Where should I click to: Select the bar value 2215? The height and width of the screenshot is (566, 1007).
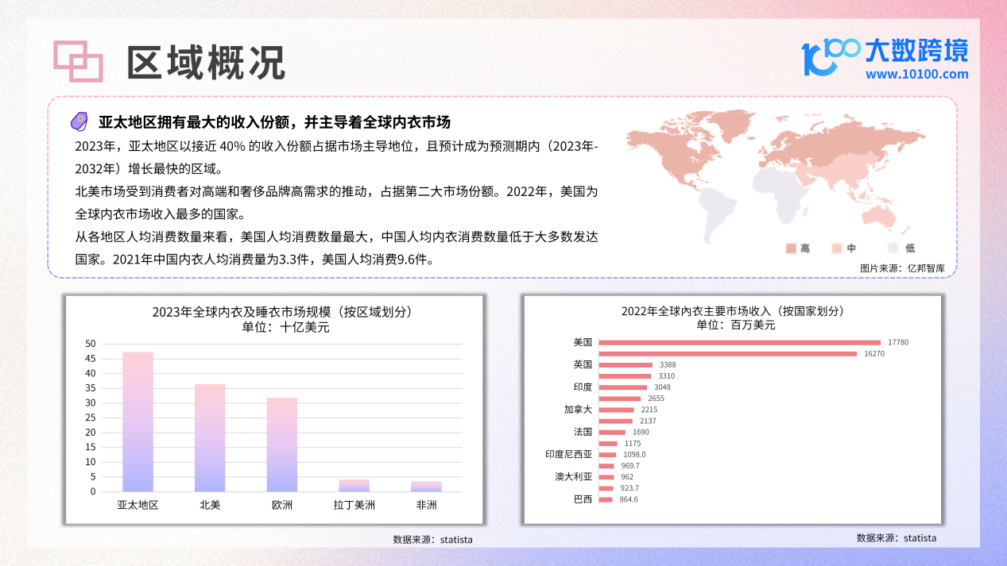pyautogui.click(x=649, y=410)
